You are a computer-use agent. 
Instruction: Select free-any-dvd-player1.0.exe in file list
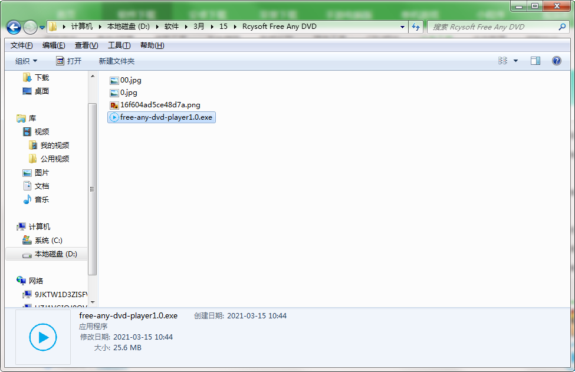pos(162,117)
